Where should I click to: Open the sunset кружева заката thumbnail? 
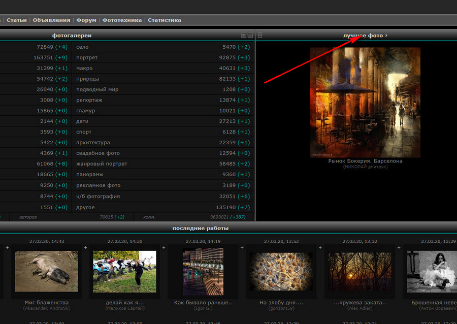click(359, 271)
